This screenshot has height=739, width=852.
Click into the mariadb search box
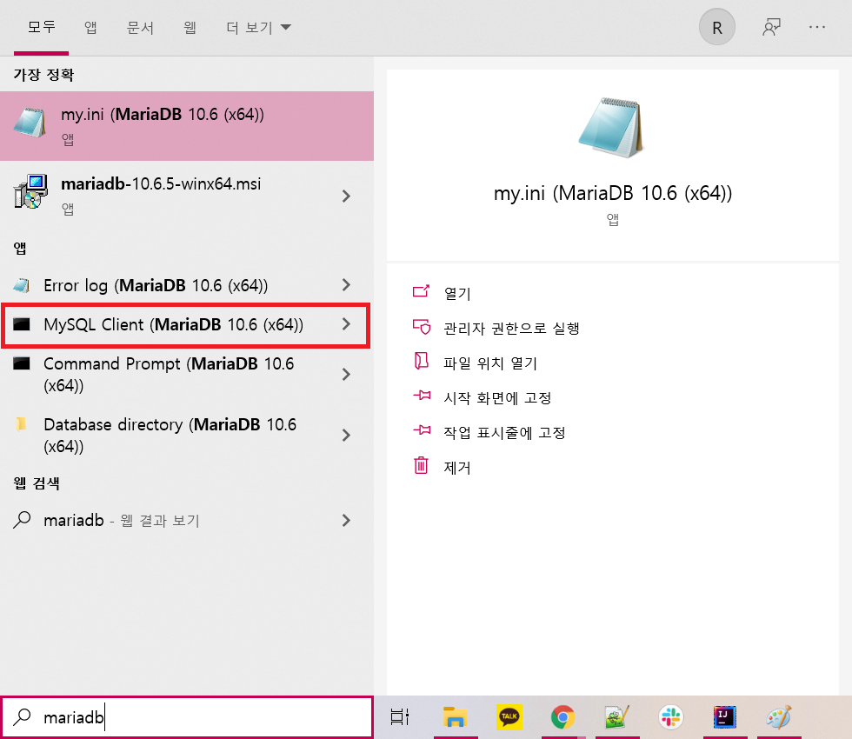click(x=187, y=717)
